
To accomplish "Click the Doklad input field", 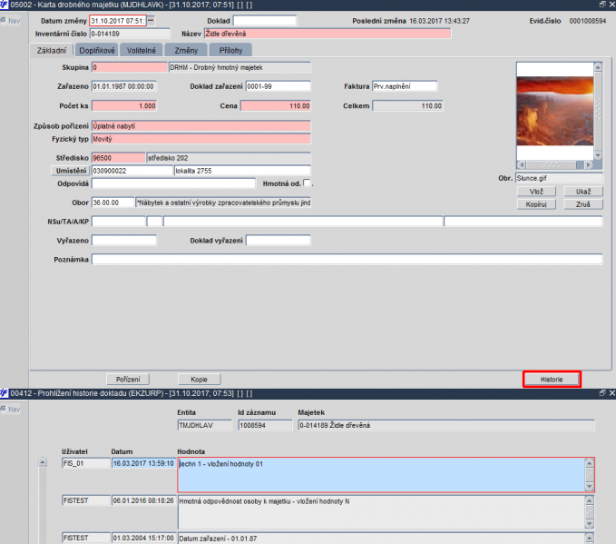I will click(x=265, y=21).
